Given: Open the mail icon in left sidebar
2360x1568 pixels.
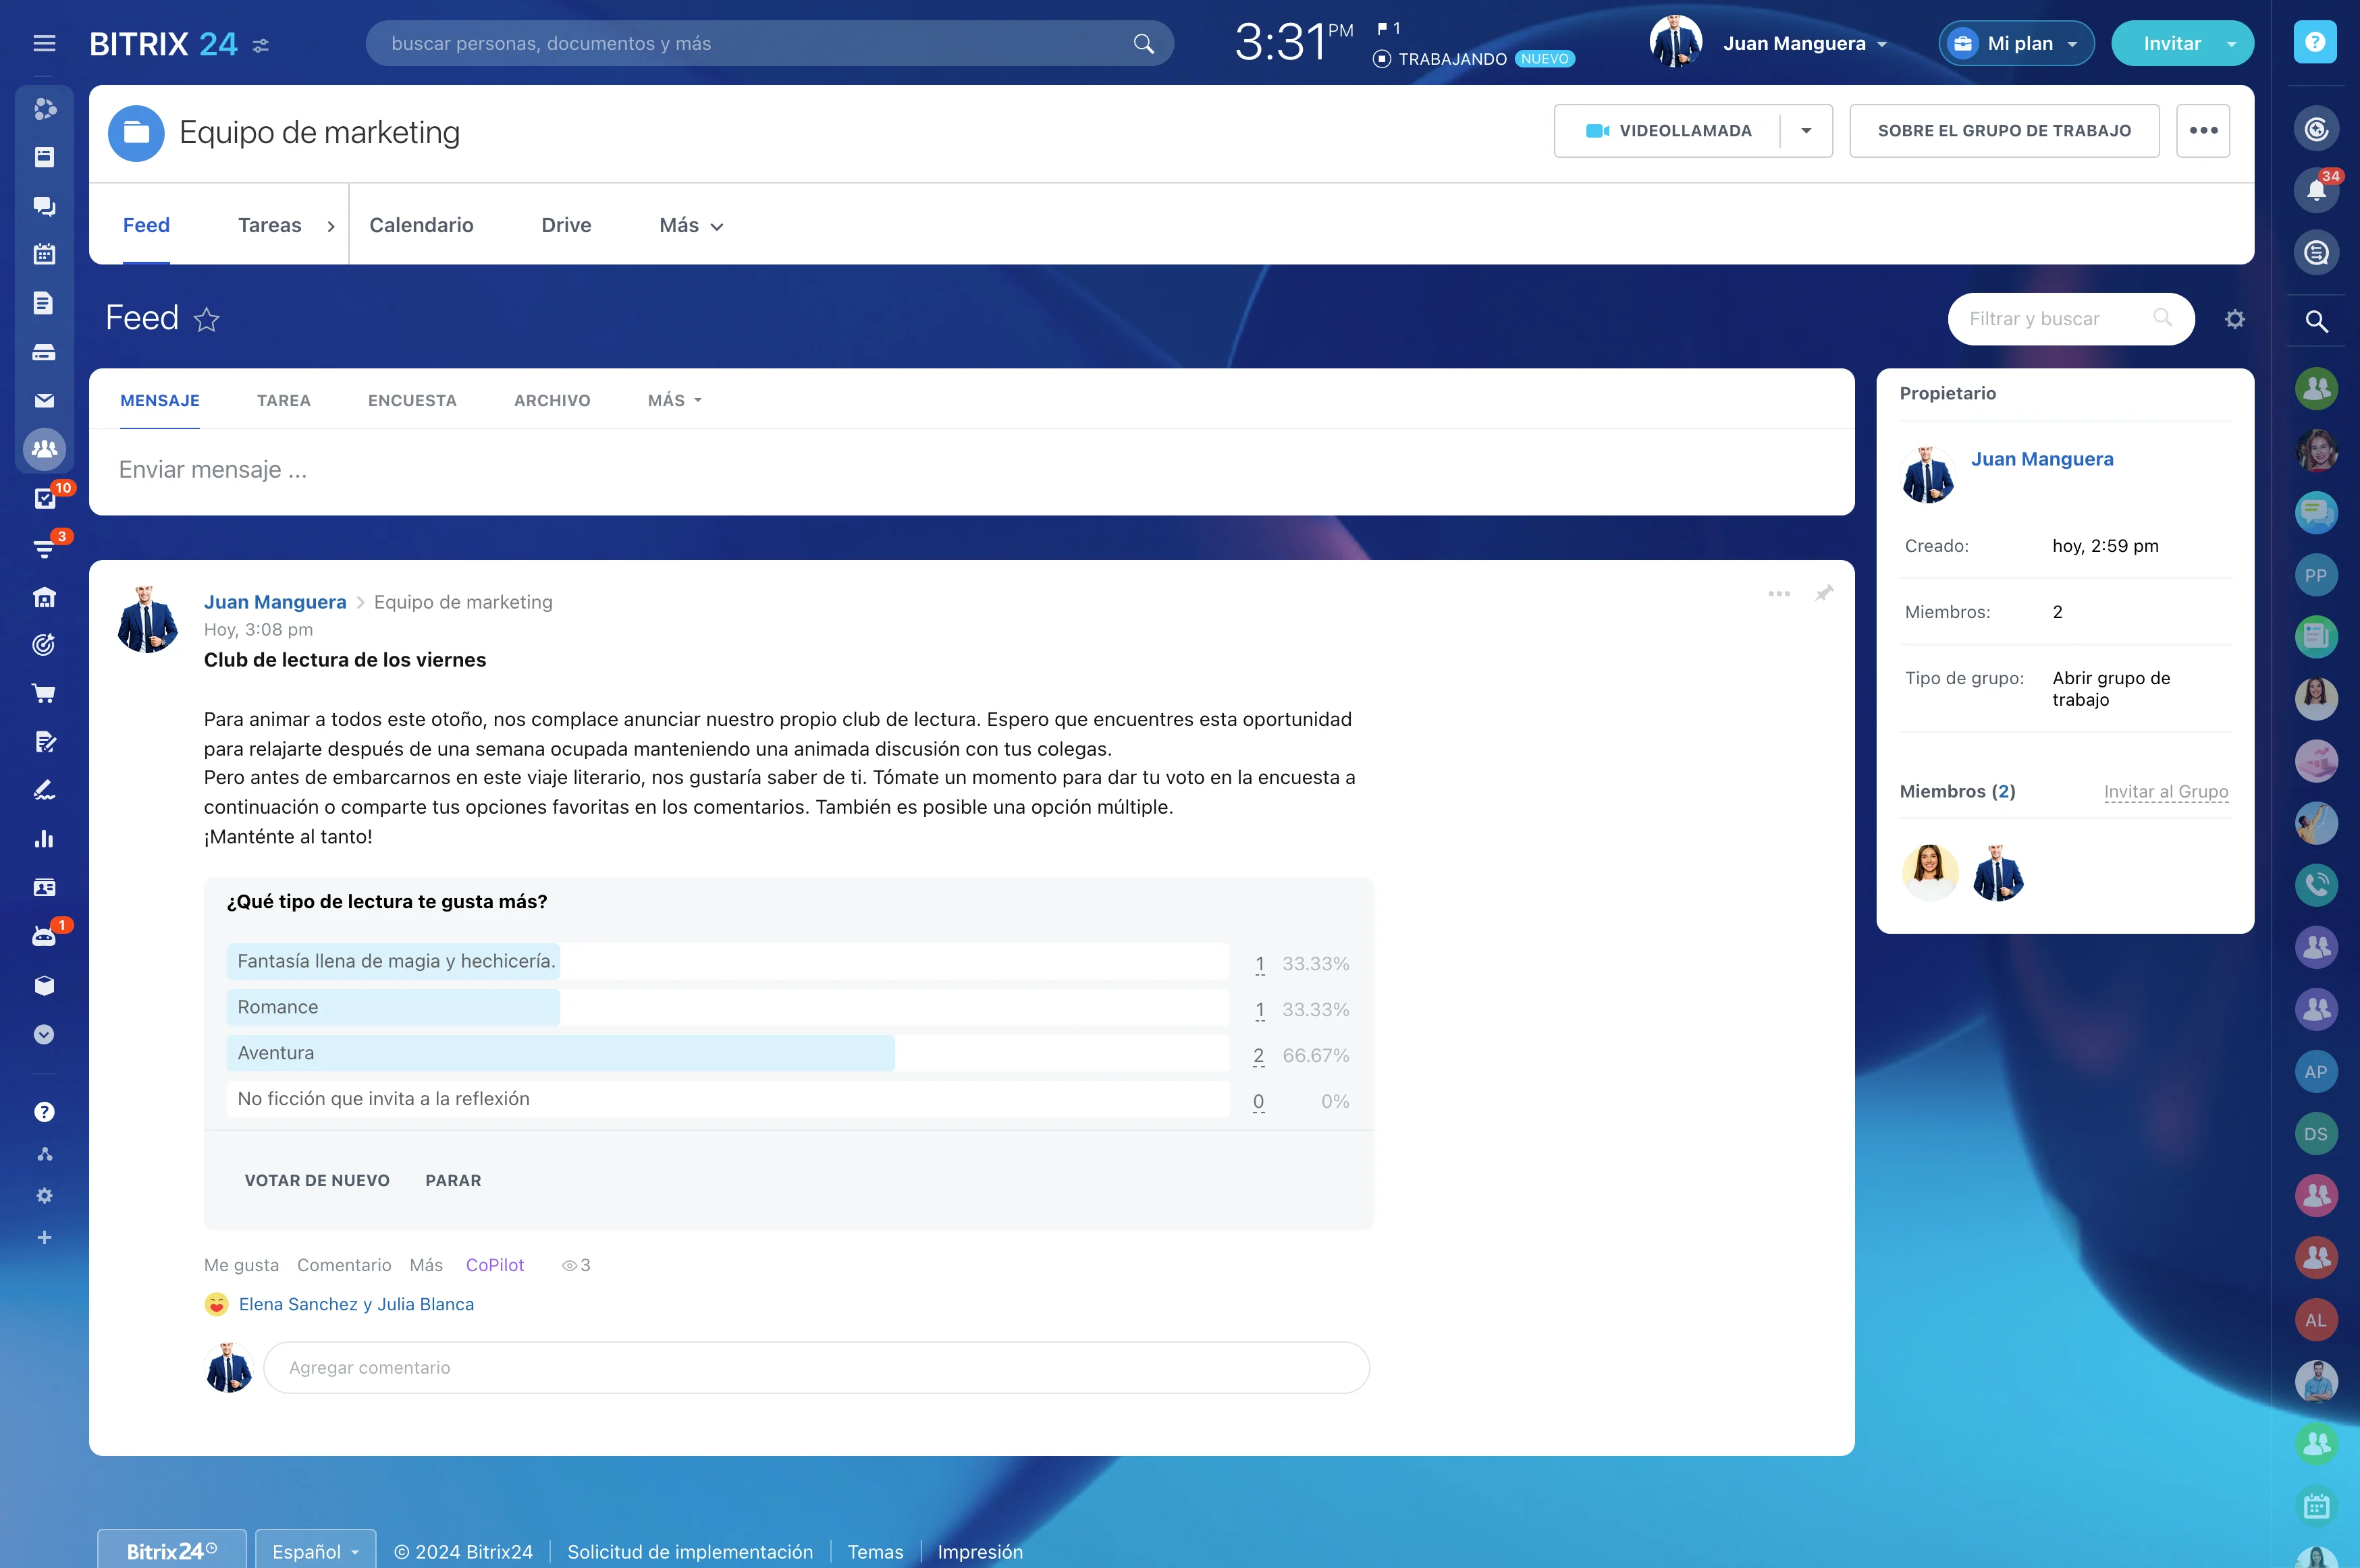Looking at the screenshot, I should (44, 401).
